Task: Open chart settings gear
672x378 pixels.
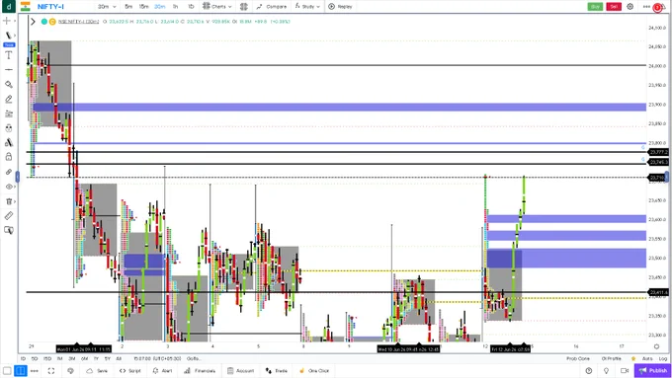Action: click(x=630, y=7)
